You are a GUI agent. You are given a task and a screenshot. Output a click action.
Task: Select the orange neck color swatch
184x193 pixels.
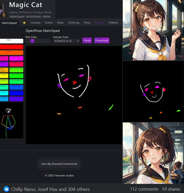click(x=11, y=52)
